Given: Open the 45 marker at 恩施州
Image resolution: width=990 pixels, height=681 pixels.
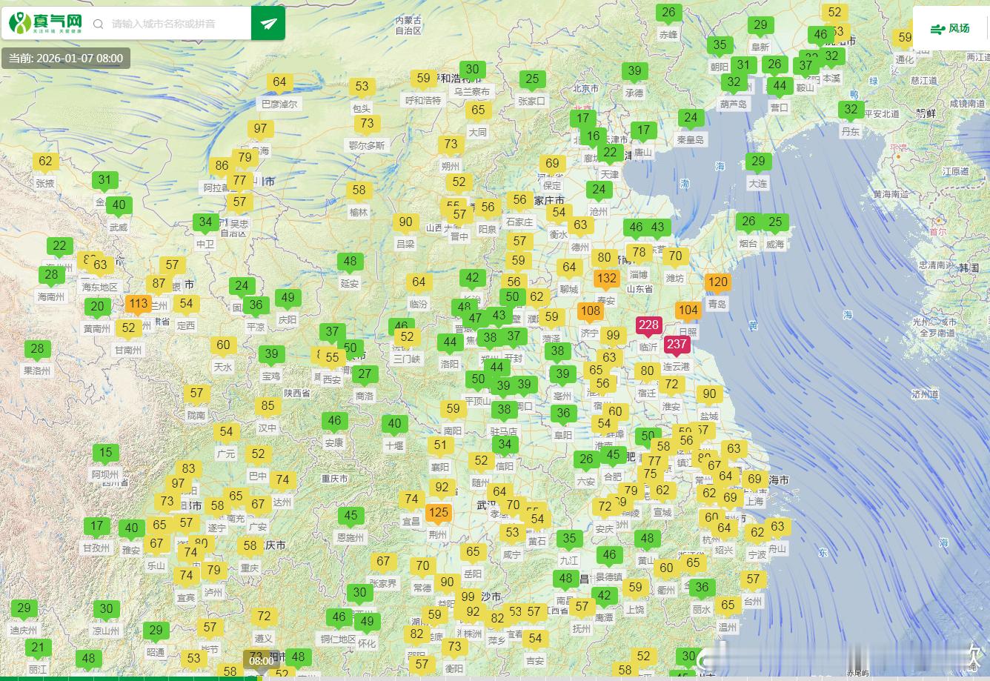Looking at the screenshot, I should point(351,516).
